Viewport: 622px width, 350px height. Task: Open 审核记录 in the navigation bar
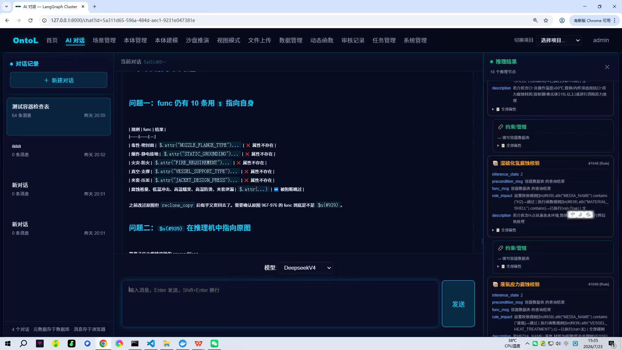point(353,40)
